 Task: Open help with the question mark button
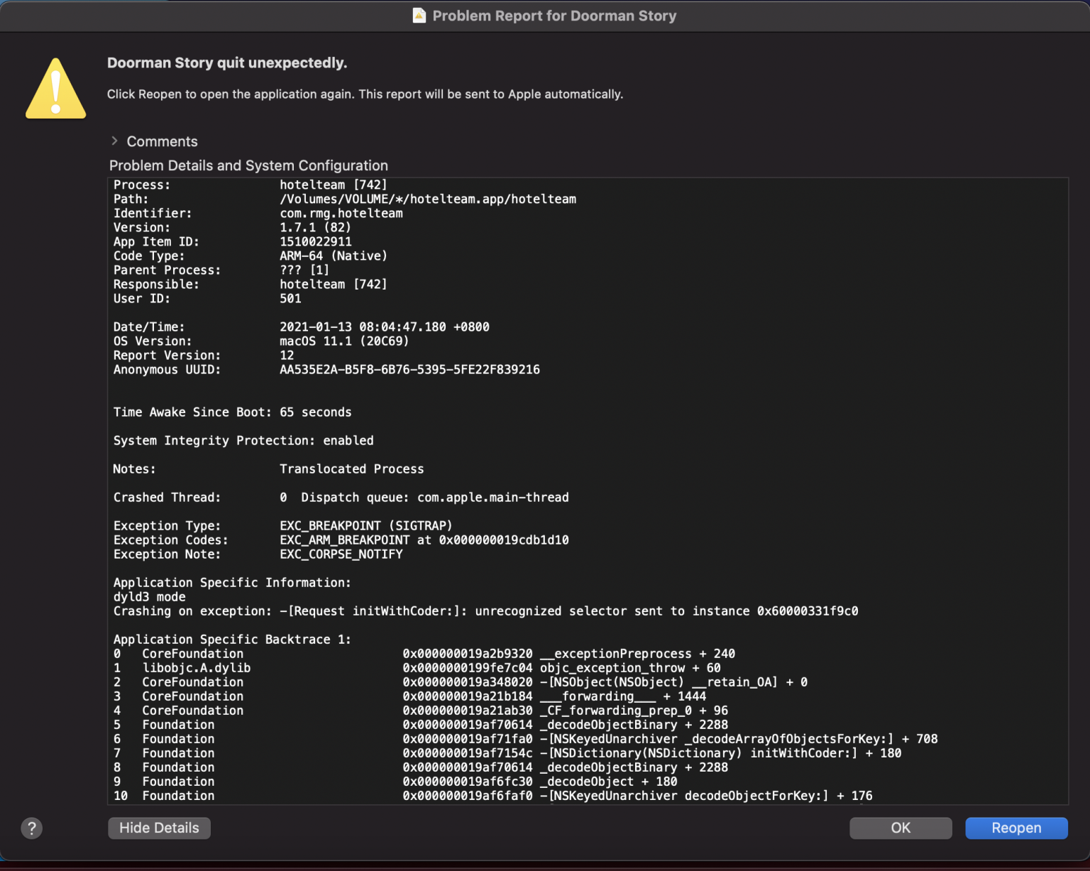pos(31,828)
